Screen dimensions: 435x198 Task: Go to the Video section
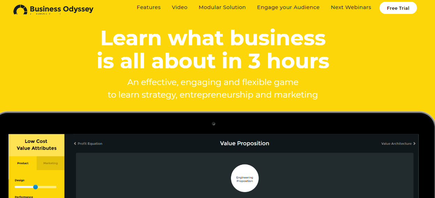[180, 7]
